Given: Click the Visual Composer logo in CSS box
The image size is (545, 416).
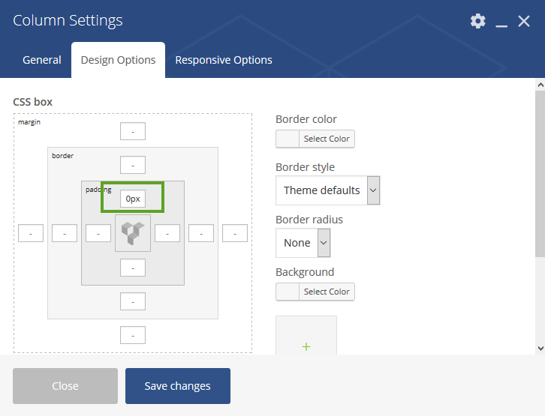Looking at the screenshot, I should pos(133,233).
